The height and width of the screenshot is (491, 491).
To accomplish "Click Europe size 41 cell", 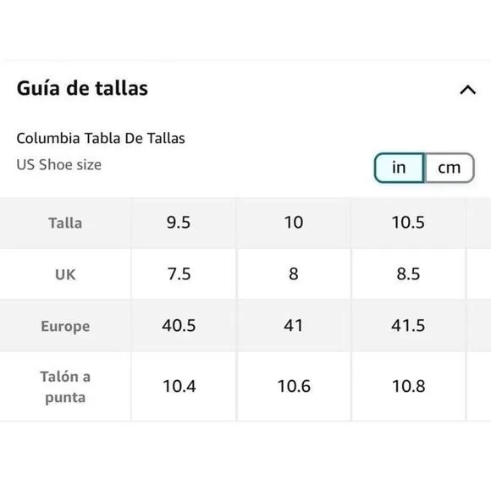I will point(294,326).
